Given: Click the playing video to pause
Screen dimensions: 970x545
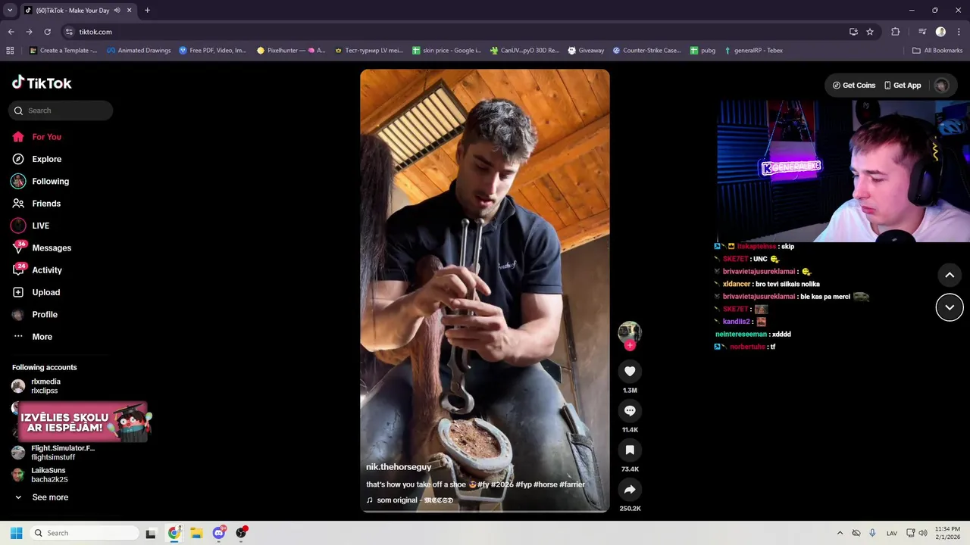Looking at the screenshot, I should pyautogui.click(x=485, y=291).
